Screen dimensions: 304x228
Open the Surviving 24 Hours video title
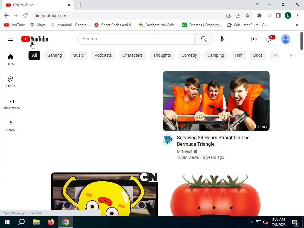click(213, 141)
